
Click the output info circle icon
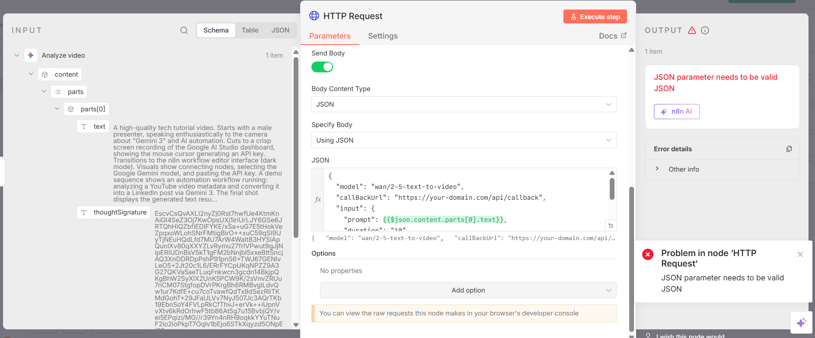click(x=705, y=30)
